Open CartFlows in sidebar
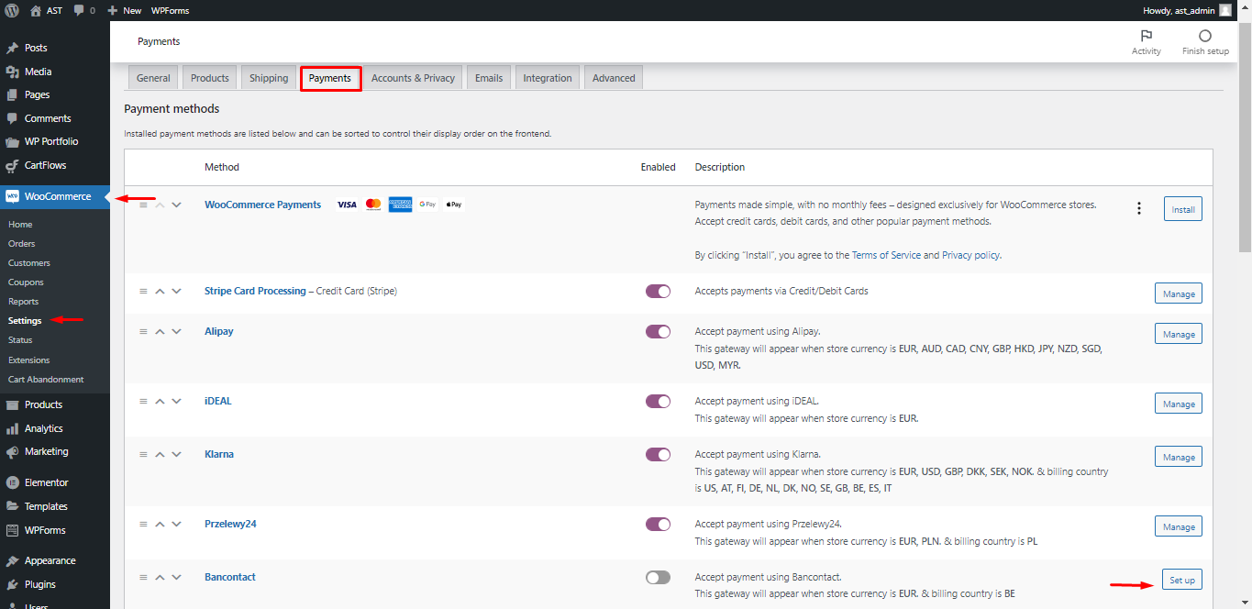 tap(45, 165)
